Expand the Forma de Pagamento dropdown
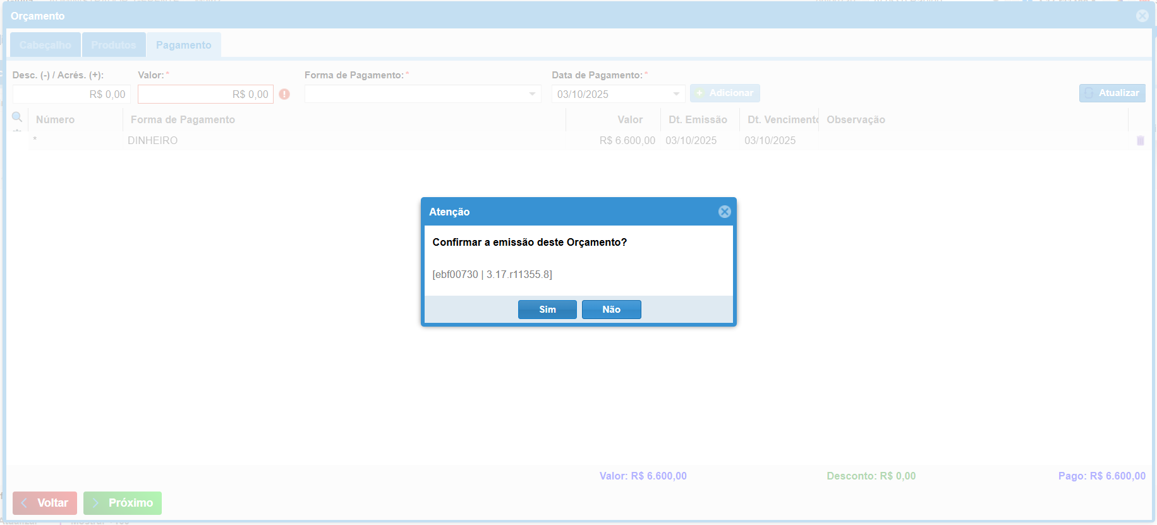 [x=532, y=94]
